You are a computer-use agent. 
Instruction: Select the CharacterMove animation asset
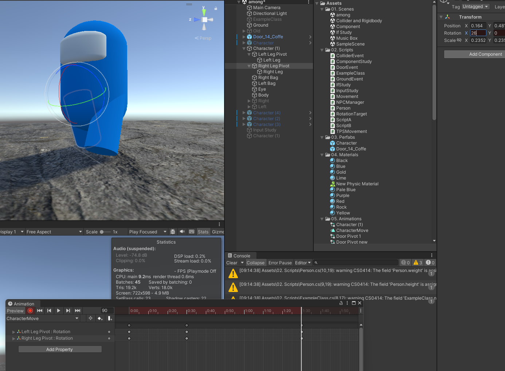coord(352,230)
